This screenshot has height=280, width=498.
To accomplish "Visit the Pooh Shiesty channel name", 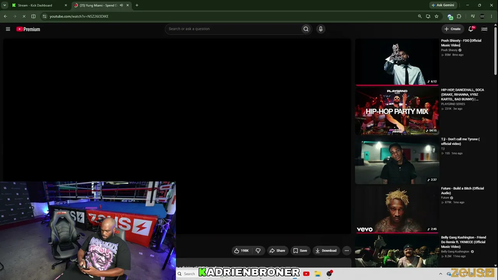I will coord(449,50).
